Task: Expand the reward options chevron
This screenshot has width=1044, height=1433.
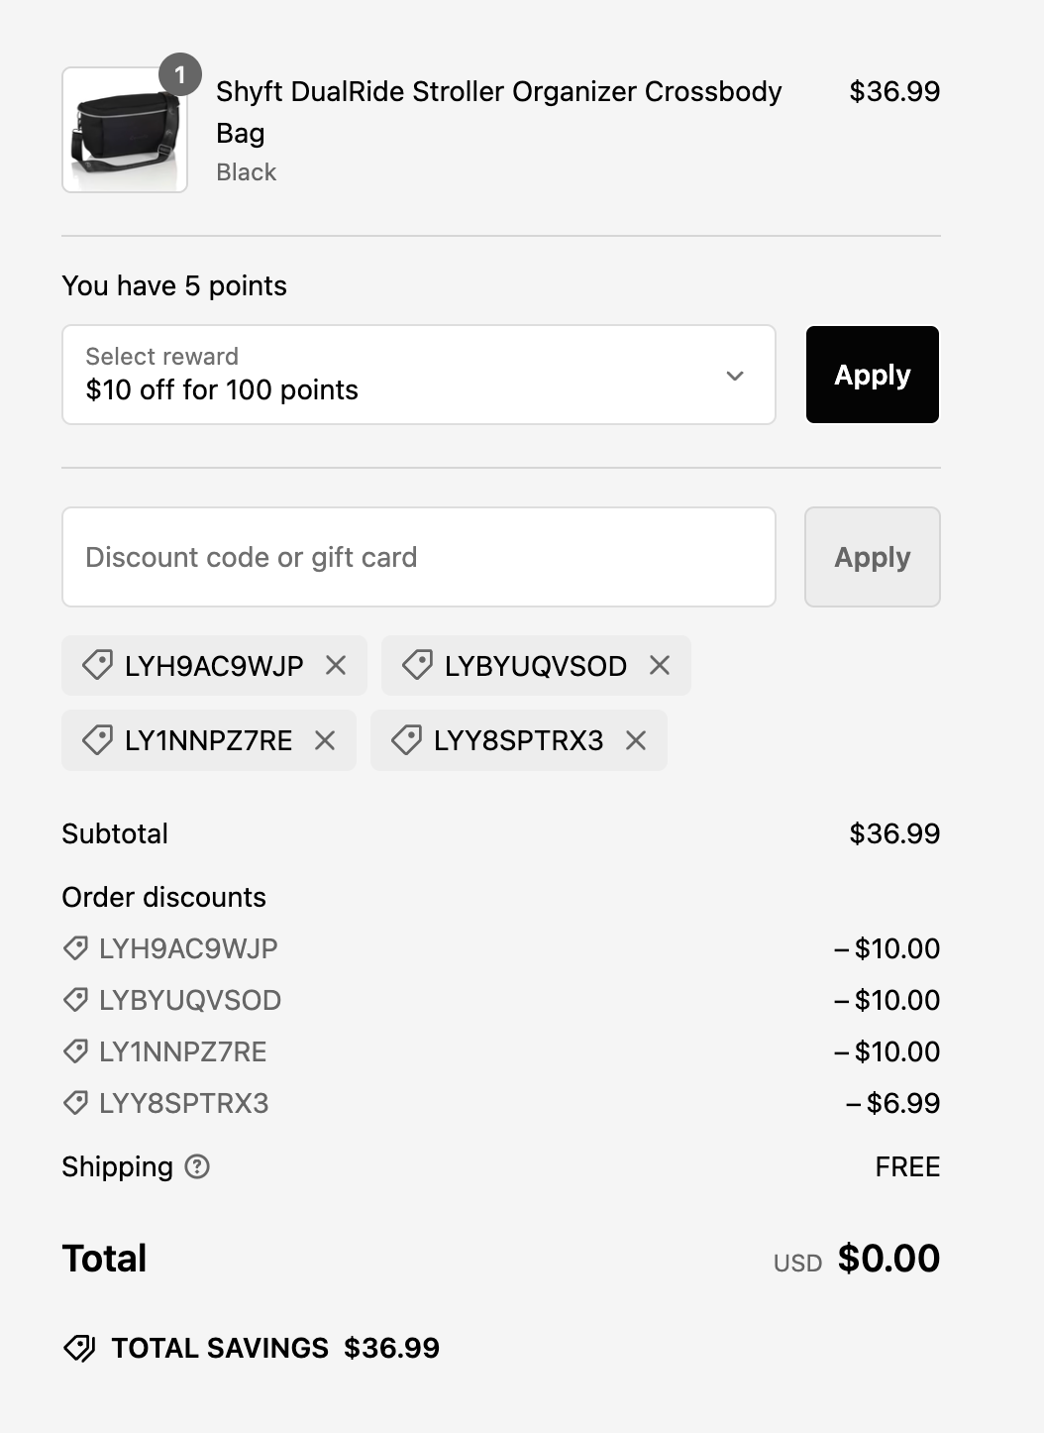Action: pos(734,376)
